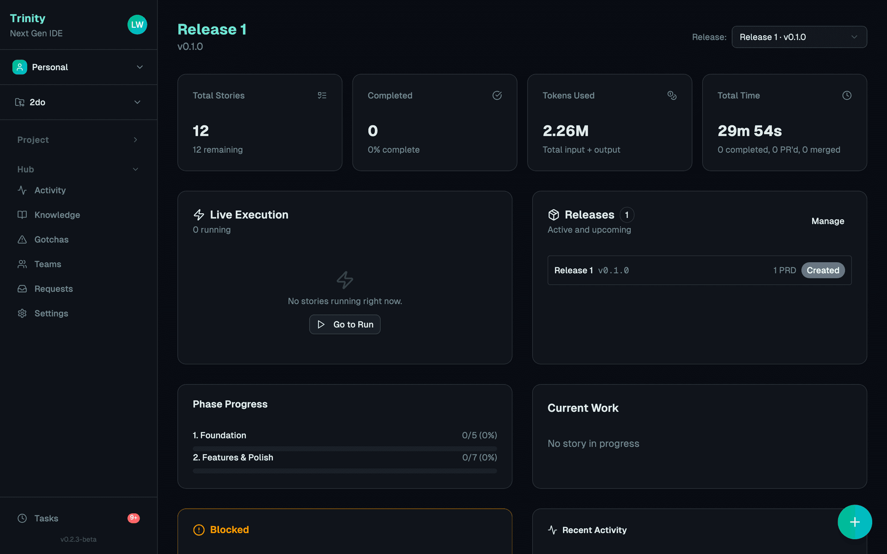Click the 1. Foundation phase label
This screenshot has width=887, height=554.
[219, 435]
